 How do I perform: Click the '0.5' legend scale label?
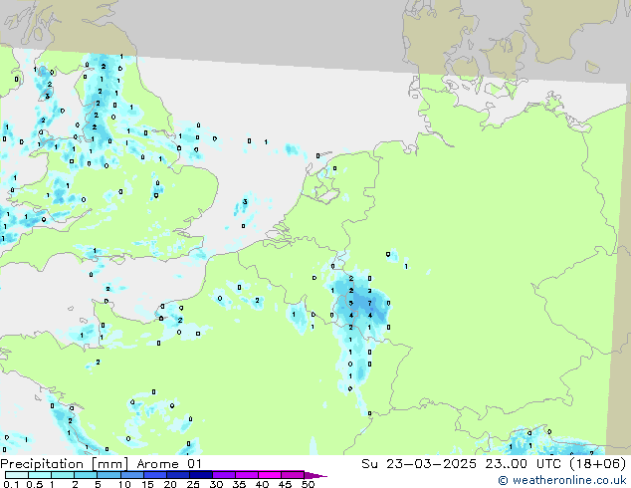(x=34, y=484)
